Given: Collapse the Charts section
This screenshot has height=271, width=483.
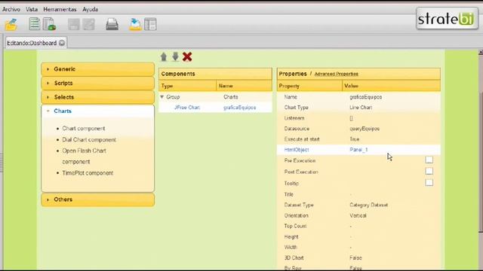Looking at the screenshot, I should click(98, 111).
